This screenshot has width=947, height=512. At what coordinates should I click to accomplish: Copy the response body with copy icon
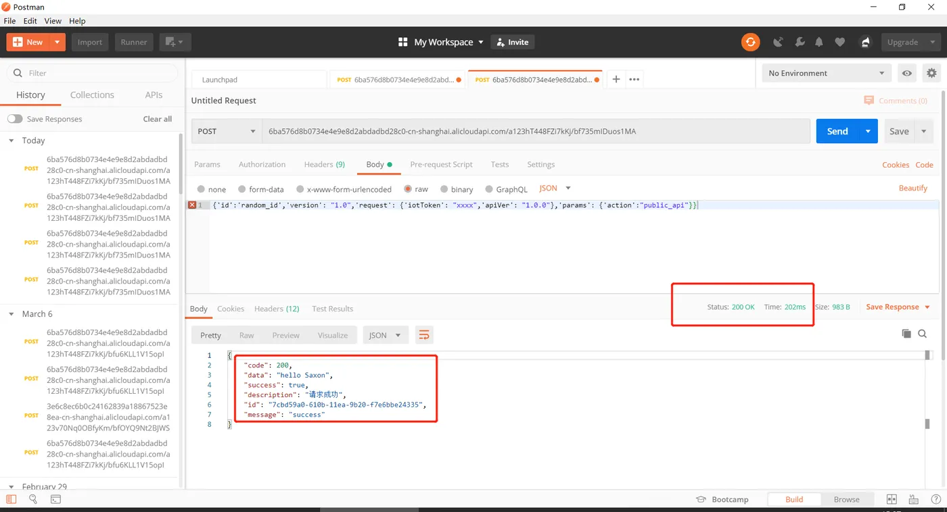click(x=906, y=334)
